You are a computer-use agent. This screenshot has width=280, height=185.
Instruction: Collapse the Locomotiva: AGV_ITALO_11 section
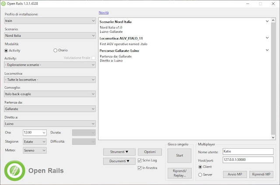(x=267, y=38)
